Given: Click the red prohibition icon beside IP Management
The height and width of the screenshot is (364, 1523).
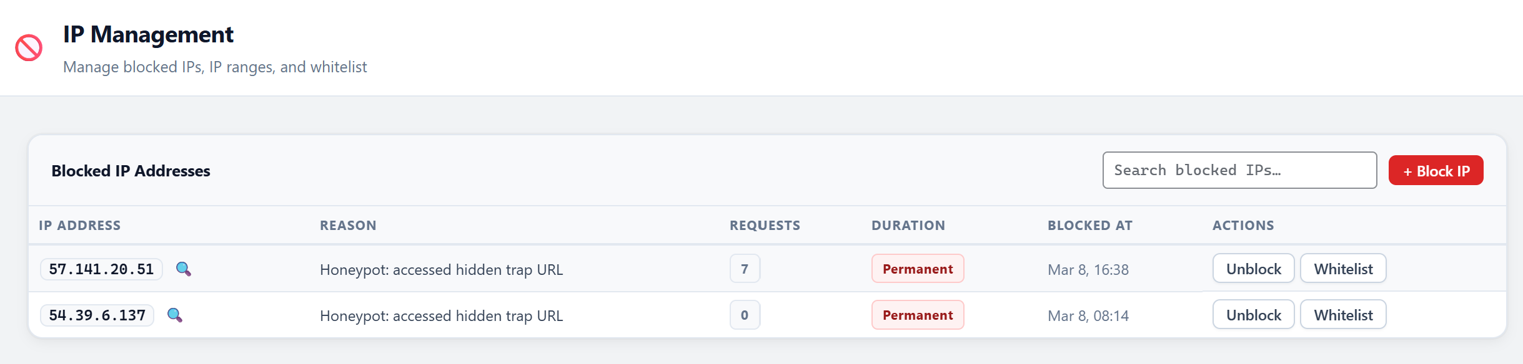Looking at the screenshot, I should click(x=29, y=47).
